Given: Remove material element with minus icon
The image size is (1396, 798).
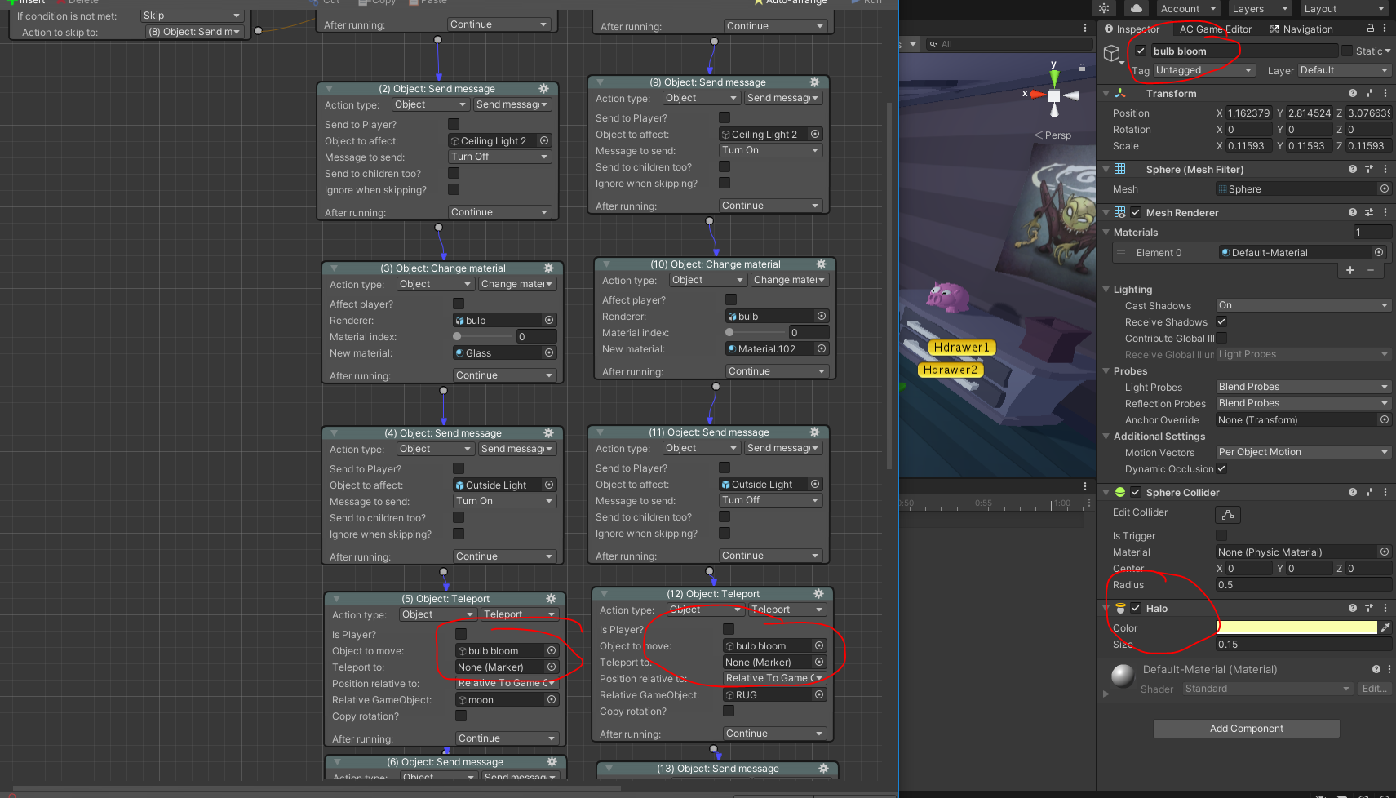Looking at the screenshot, I should click(x=1371, y=270).
